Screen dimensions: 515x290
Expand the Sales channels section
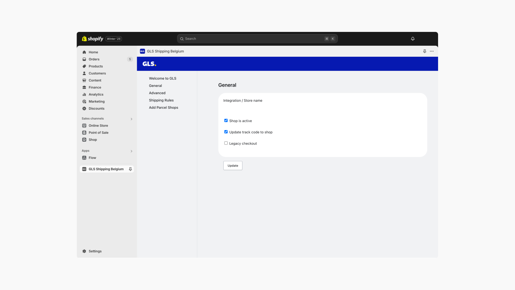(x=131, y=119)
